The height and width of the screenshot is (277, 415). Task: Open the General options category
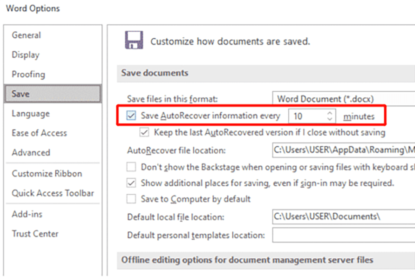(x=26, y=35)
